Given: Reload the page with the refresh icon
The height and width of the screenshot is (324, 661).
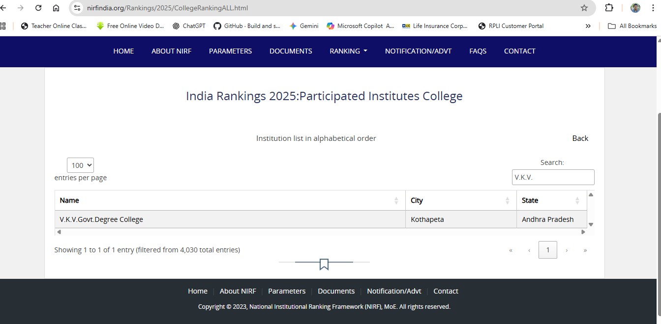Looking at the screenshot, I should pyautogui.click(x=38, y=8).
